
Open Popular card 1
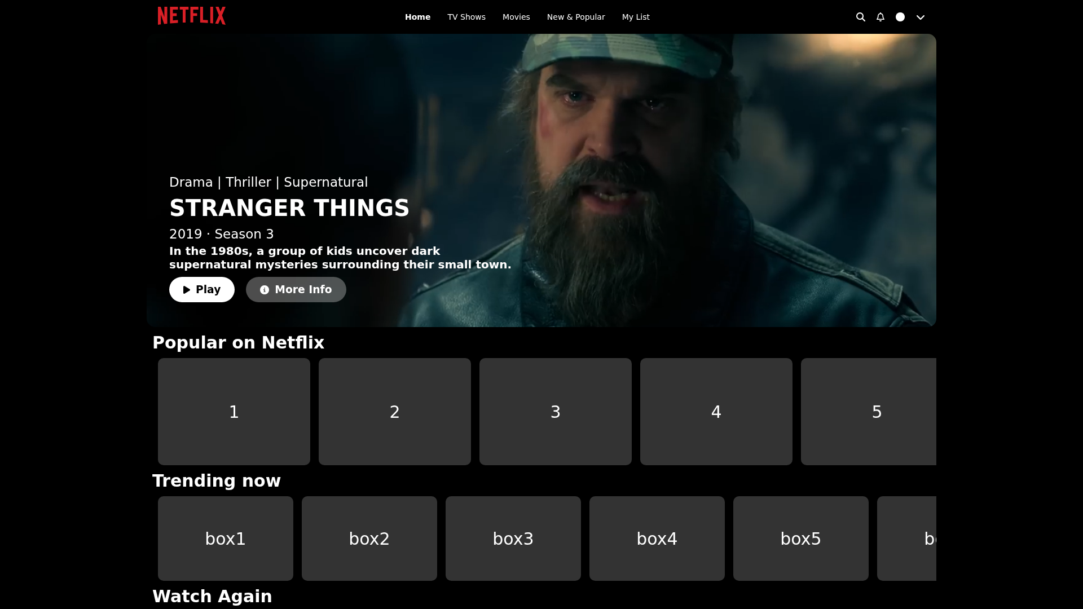[x=234, y=412]
